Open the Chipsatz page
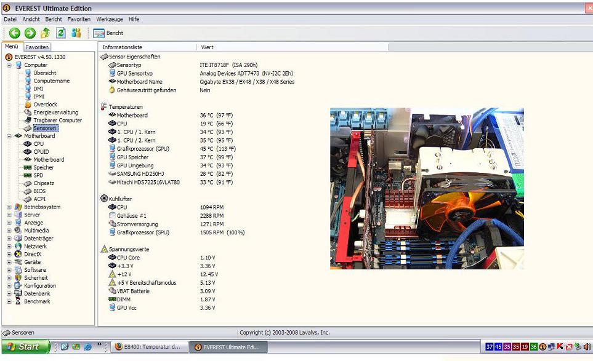 click(x=44, y=183)
